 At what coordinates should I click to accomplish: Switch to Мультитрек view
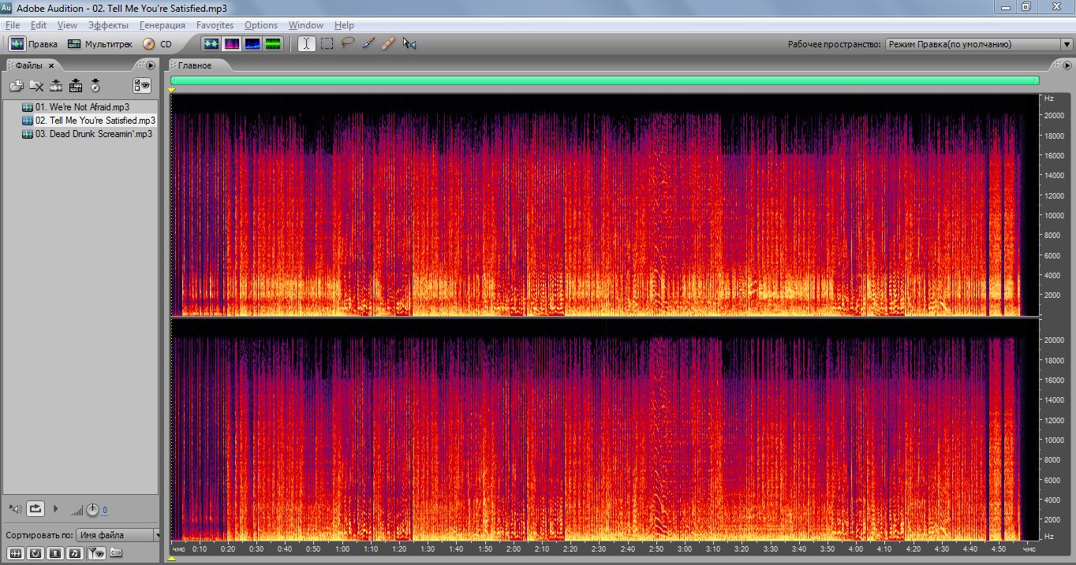[100, 44]
